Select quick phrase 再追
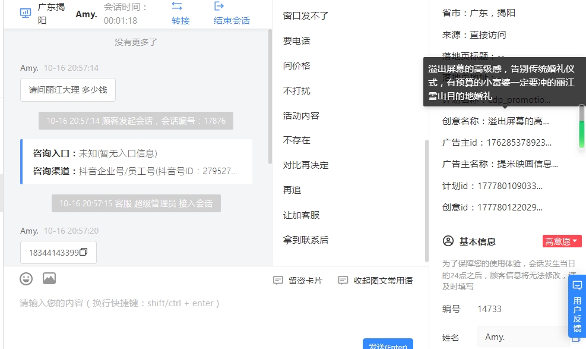 pos(292,190)
